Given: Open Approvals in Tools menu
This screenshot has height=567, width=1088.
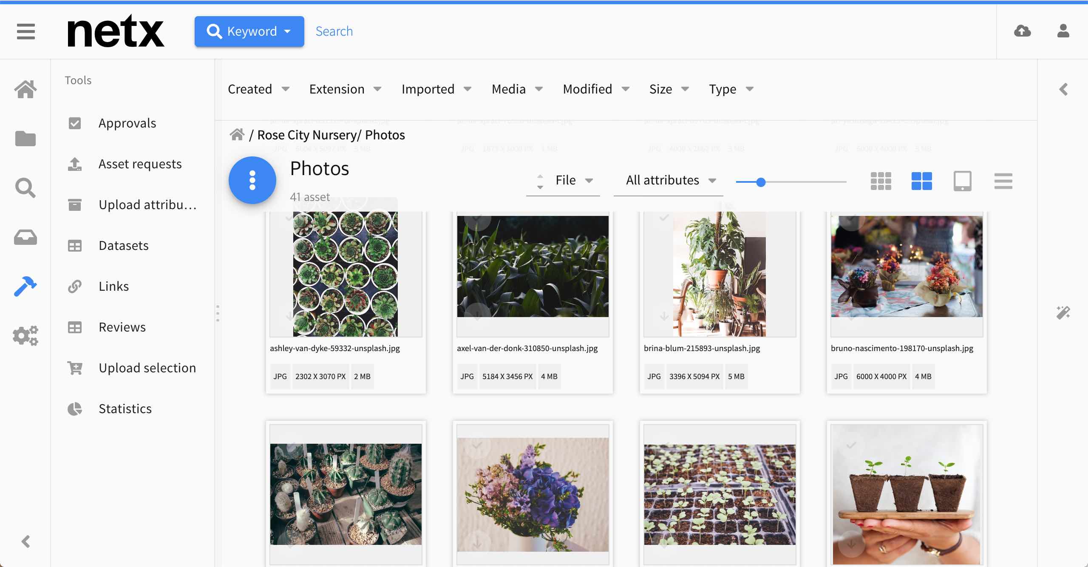Looking at the screenshot, I should point(127,123).
